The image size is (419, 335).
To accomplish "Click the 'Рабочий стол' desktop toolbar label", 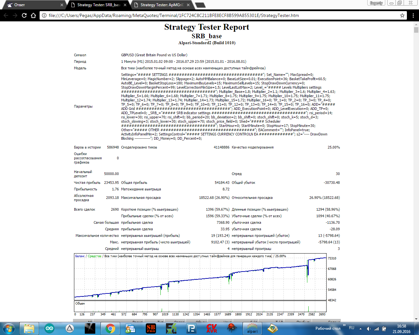I will [x=328, y=328].
